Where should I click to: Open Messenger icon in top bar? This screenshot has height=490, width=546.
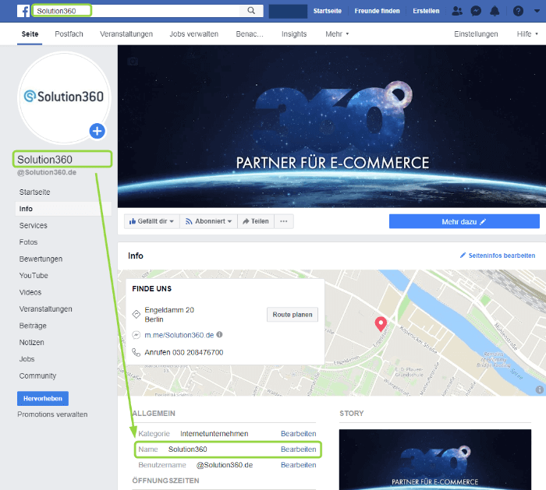(476, 11)
